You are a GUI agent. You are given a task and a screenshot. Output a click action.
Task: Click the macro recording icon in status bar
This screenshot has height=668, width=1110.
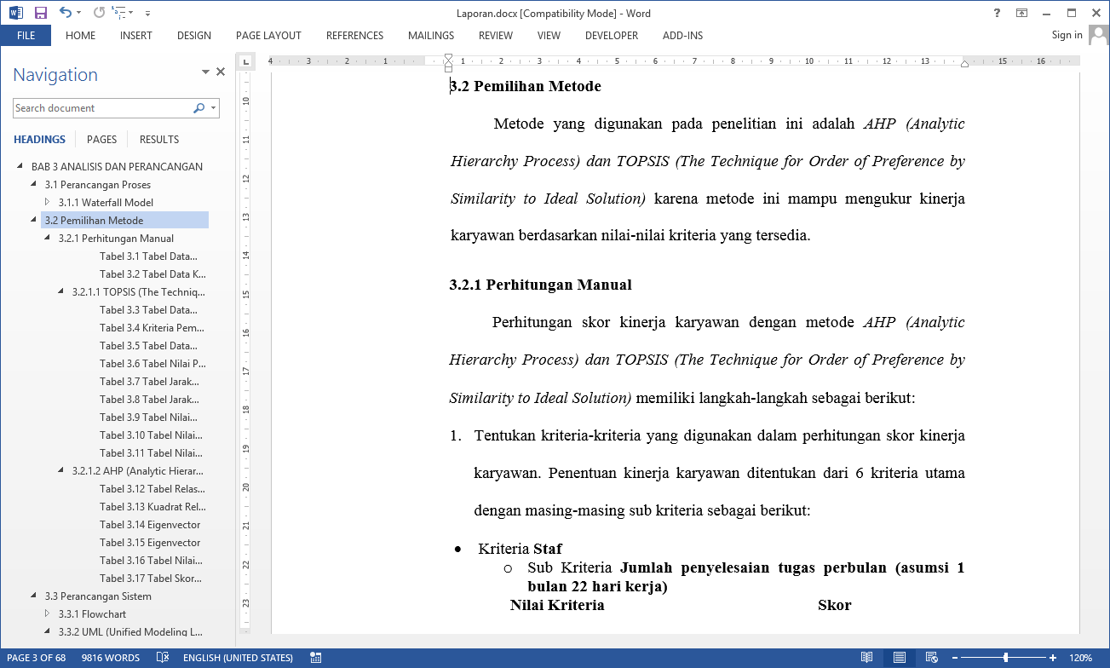pos(316,658)
